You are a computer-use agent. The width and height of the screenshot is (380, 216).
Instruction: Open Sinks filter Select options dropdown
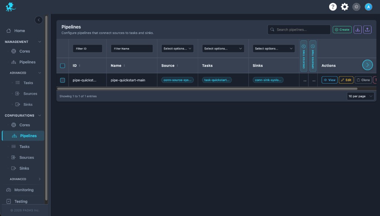[x=273, y=48]
